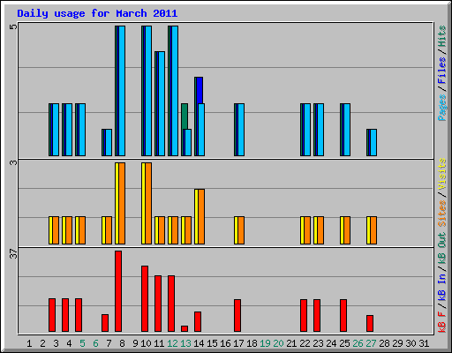Click day label "31" on the x-axis
Viewport: 452px width, 353px height.
point(424,343)
